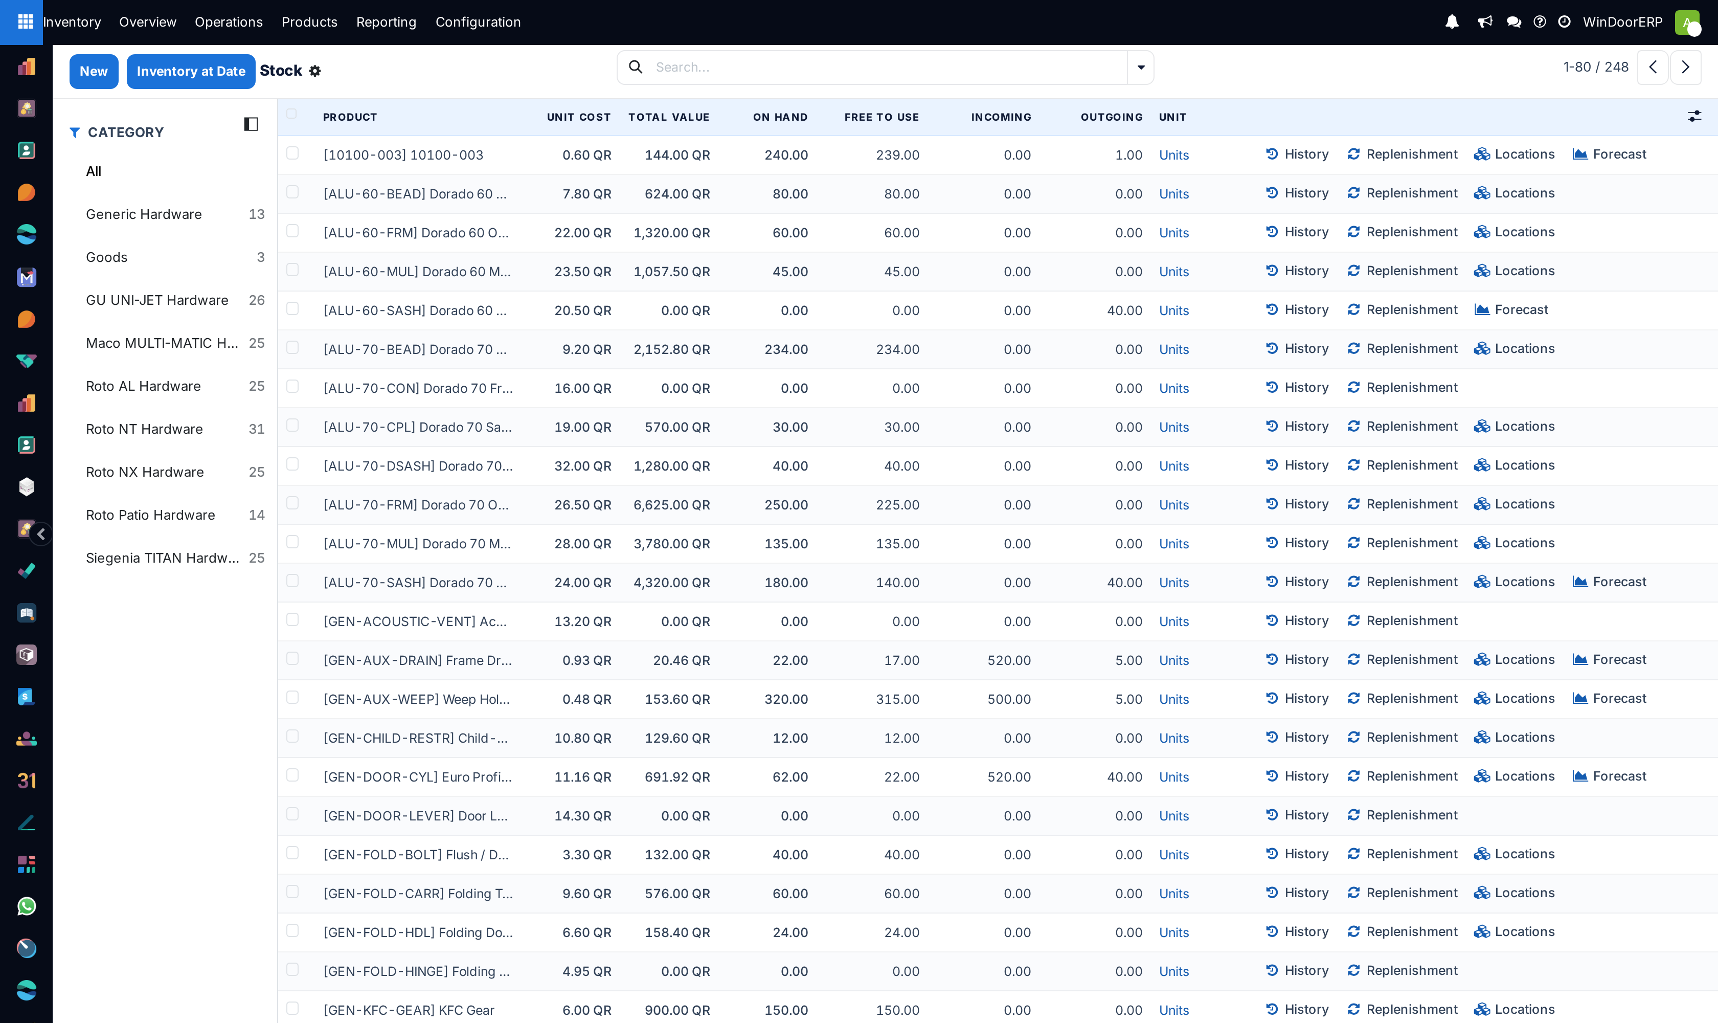Open notifications bell
The height and width of the screenshot is (1023, 1718).
[x=1452, y=22]
